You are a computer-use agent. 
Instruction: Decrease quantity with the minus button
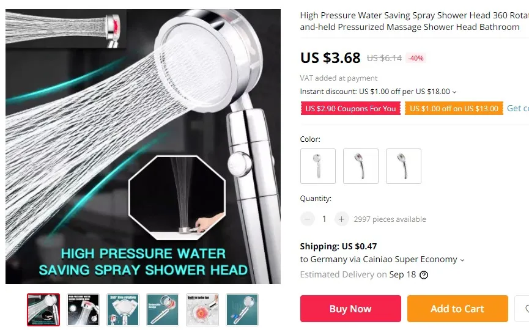tap(308, 219)
